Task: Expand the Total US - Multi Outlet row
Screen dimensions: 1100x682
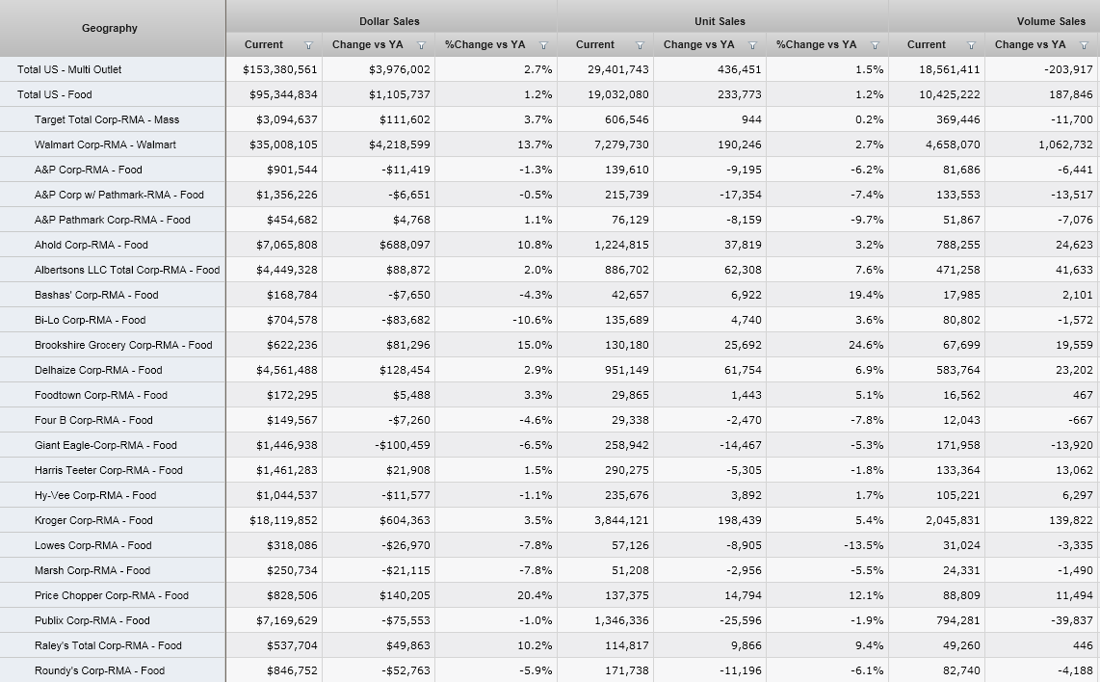Action: [x=69, y=69]
